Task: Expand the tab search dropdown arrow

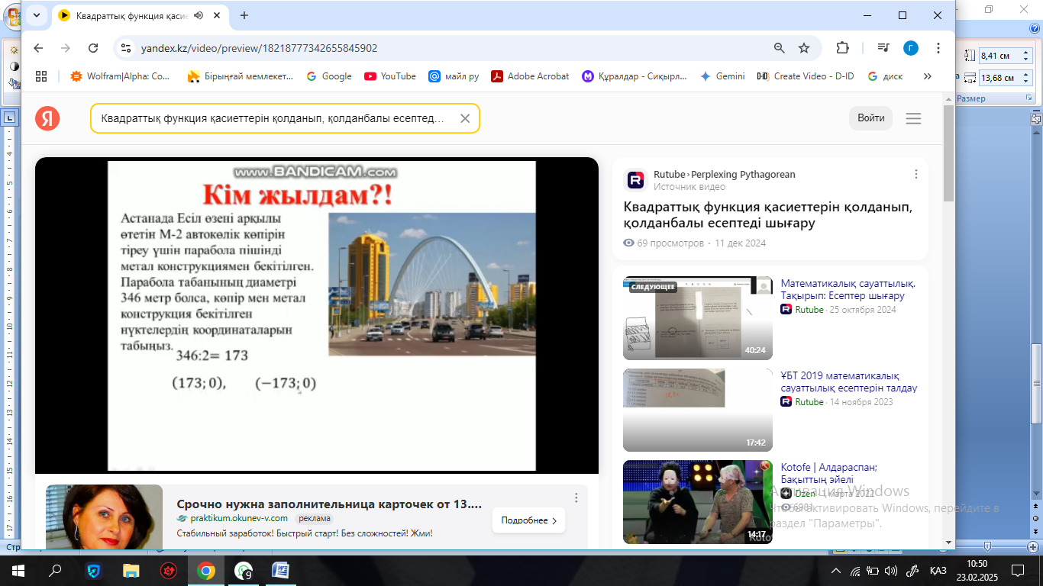Action: click(37, 15)
